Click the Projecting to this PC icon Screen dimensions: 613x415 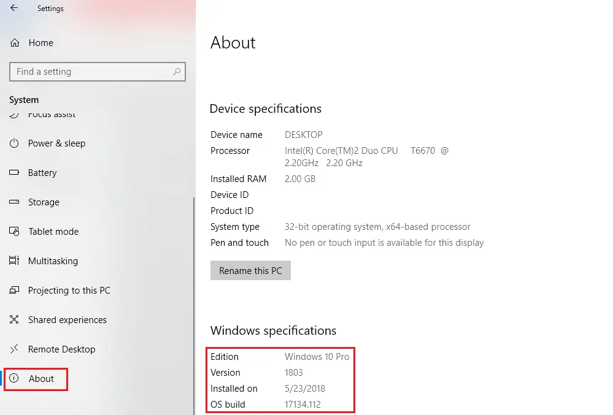pyautogui.click(x=14, y=290)
